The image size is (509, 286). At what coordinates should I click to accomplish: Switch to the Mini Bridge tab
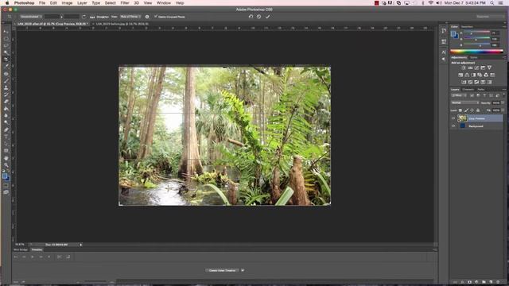click(21, 249)
